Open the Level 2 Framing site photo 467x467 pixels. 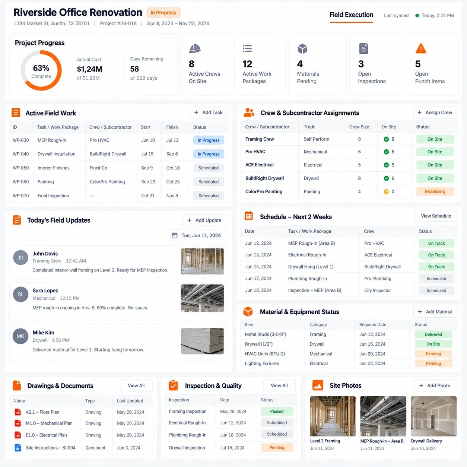[333, 416]
